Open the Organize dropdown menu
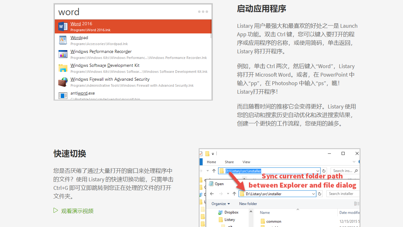 click(x=220, y=204)
